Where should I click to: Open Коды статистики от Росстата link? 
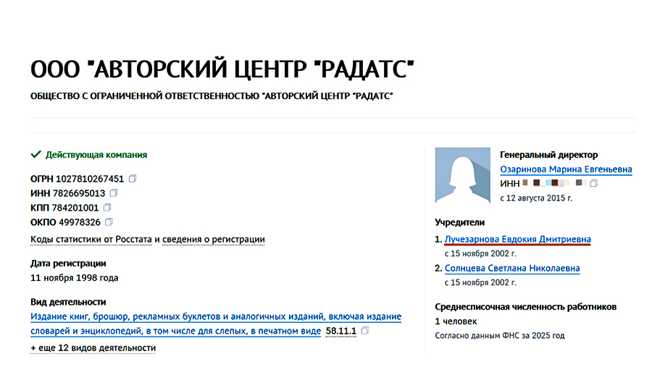91,240
